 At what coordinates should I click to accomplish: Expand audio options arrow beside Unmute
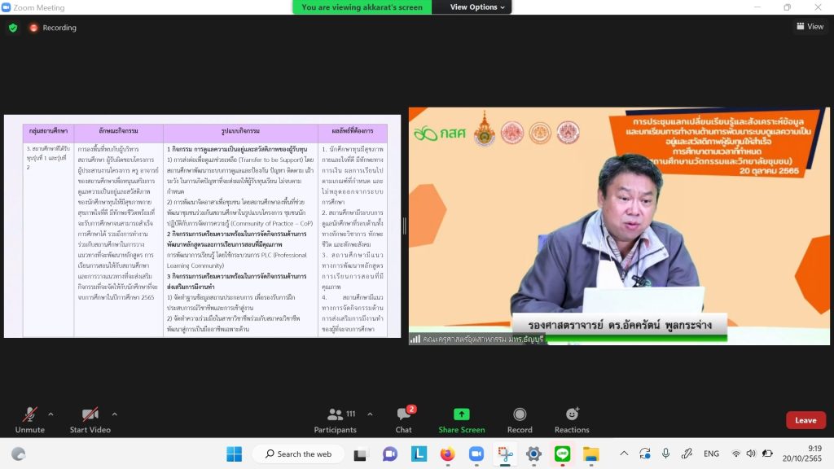pyautogui.click(x=50, y=414)
